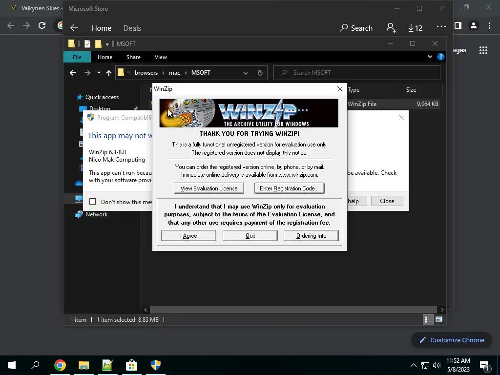Go up one folder level in Explorer

(109, 73)
